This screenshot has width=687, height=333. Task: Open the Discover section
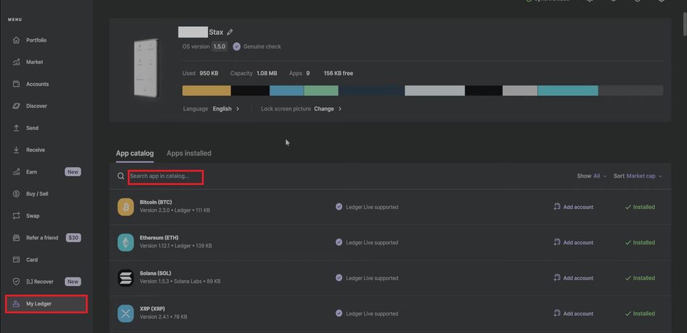pyautogui.click(x=36, y=106)
